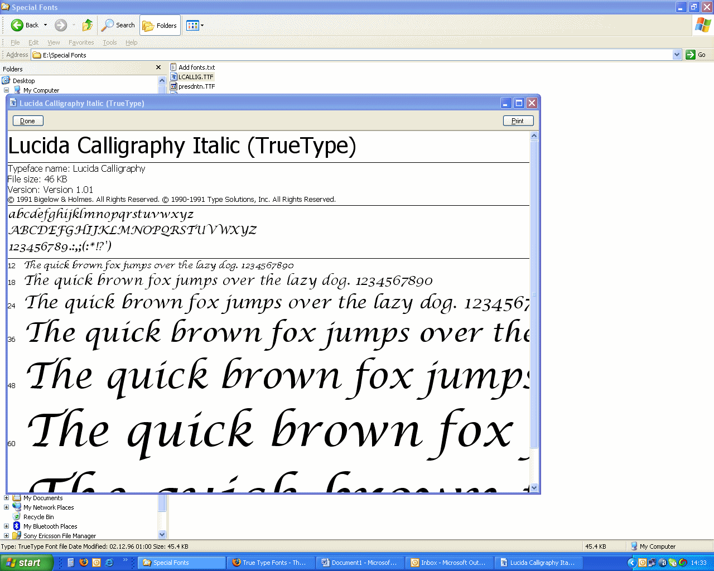Expand the Sony Ericsson File Manager node

point(7,536)
